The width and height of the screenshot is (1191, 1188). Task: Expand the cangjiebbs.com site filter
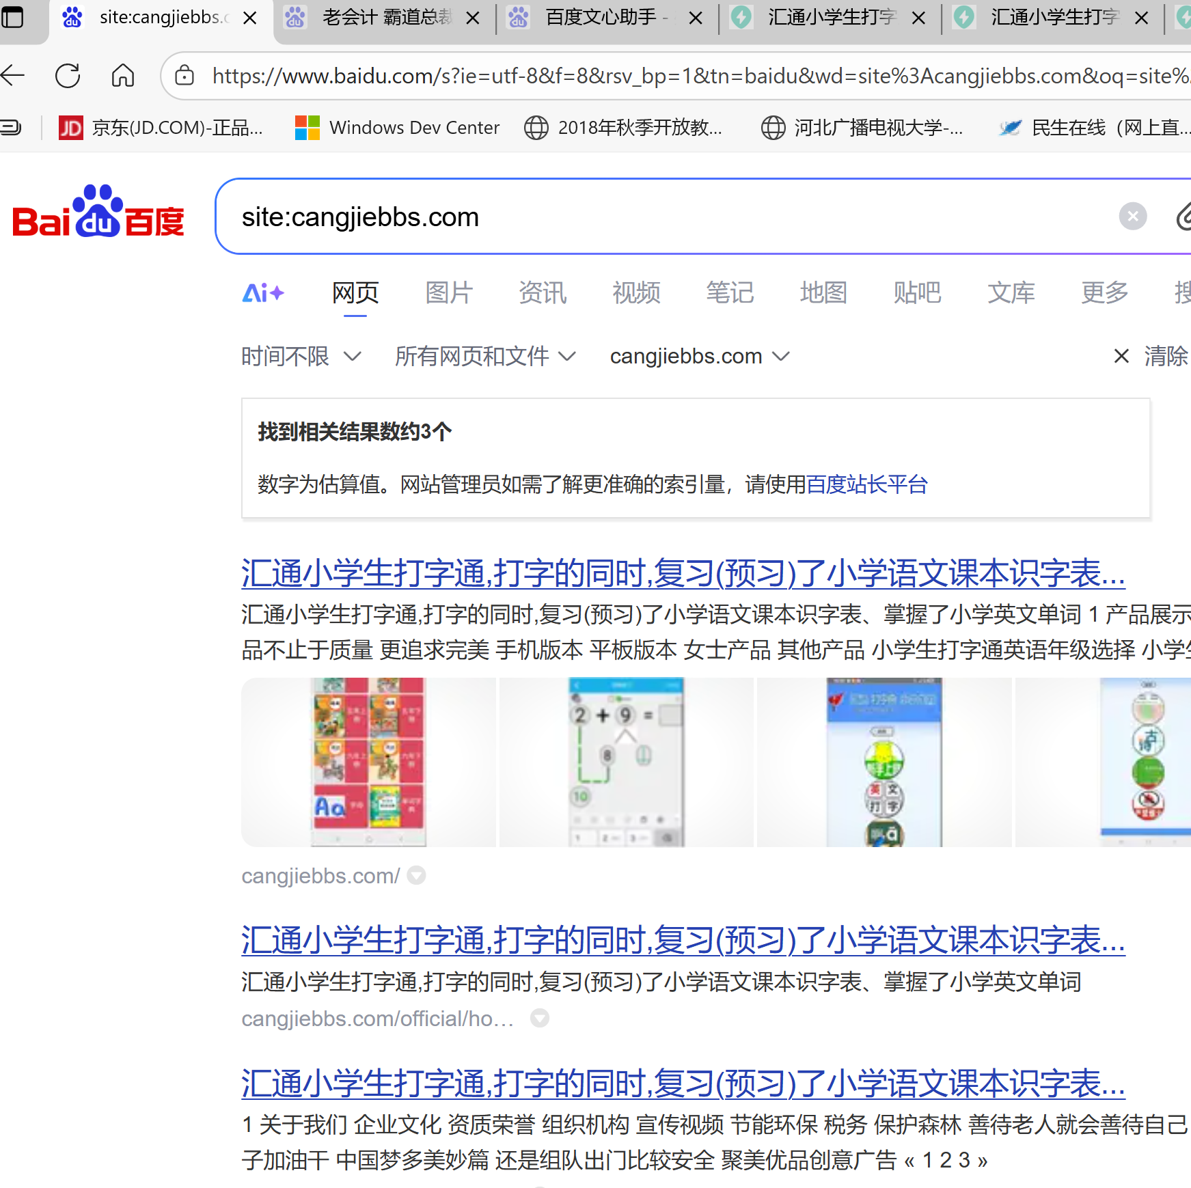tap(700, 356)
